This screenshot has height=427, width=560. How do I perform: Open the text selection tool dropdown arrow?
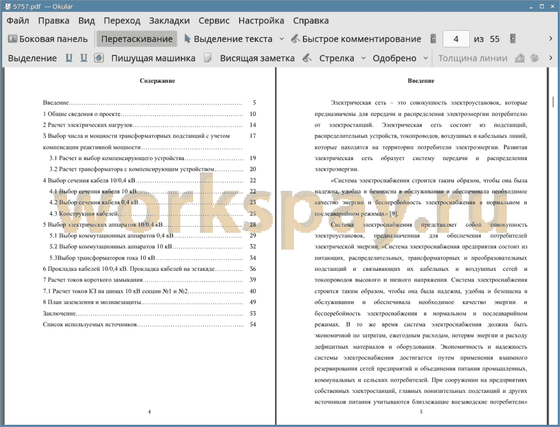(x=282, y=39)
